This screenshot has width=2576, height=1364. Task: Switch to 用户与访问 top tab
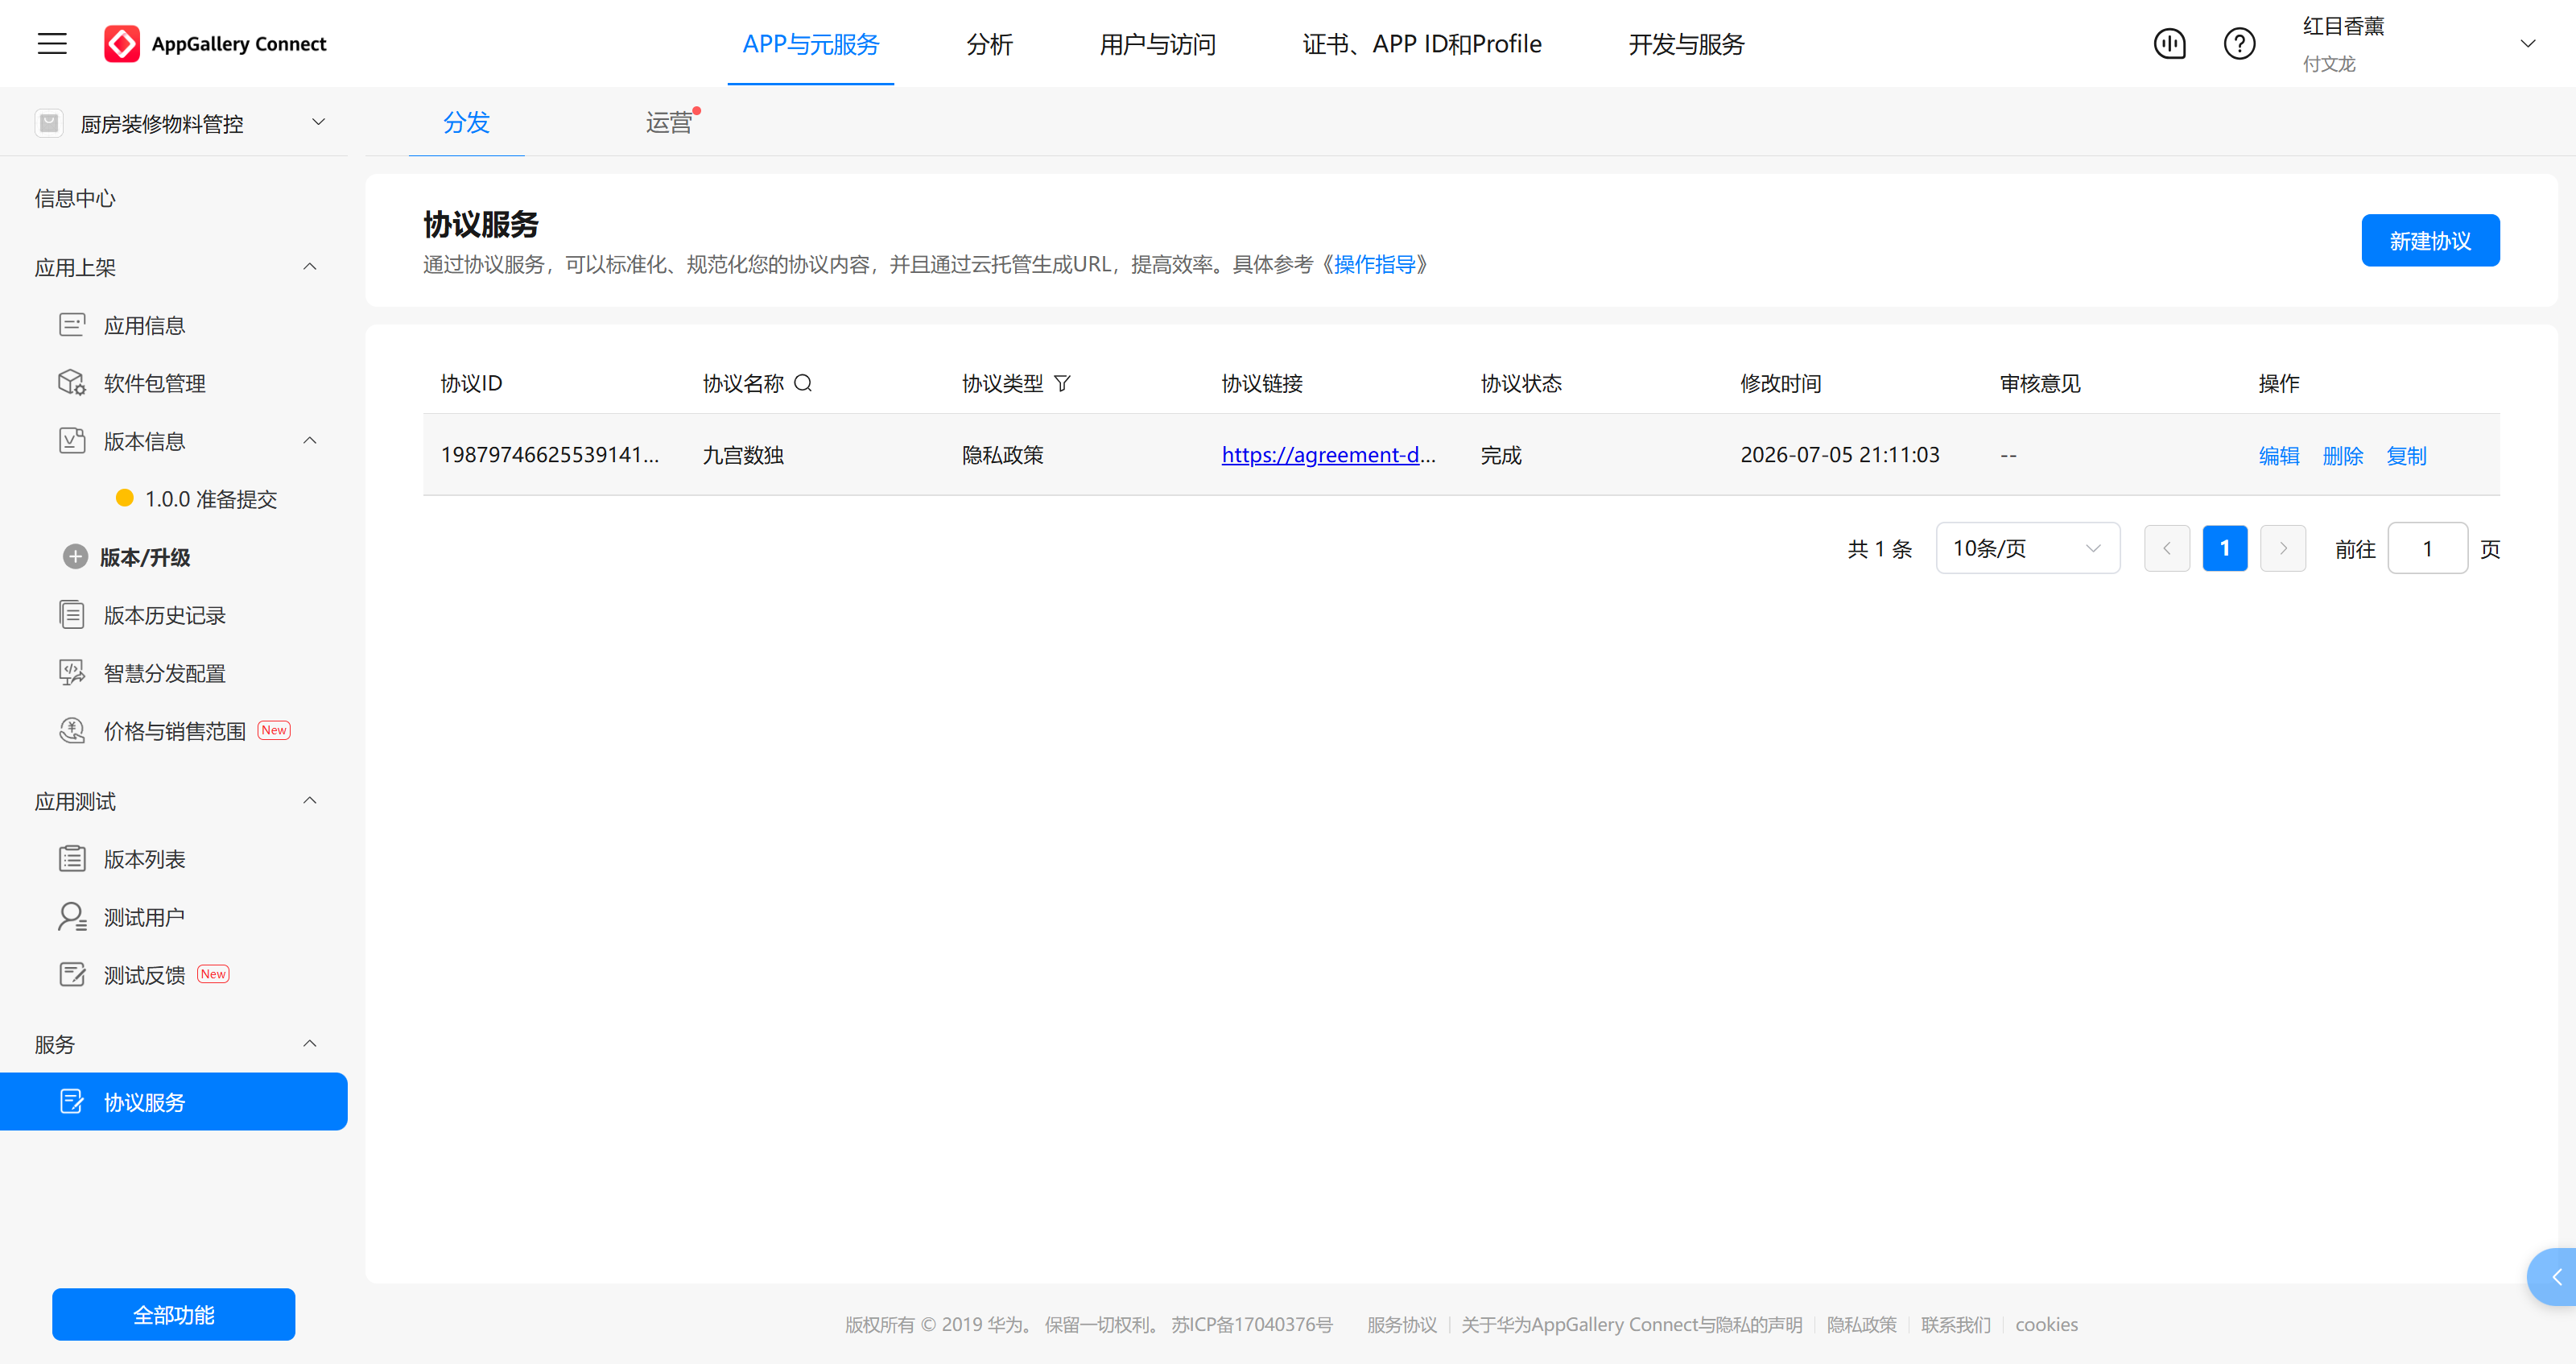[1157, 44]
